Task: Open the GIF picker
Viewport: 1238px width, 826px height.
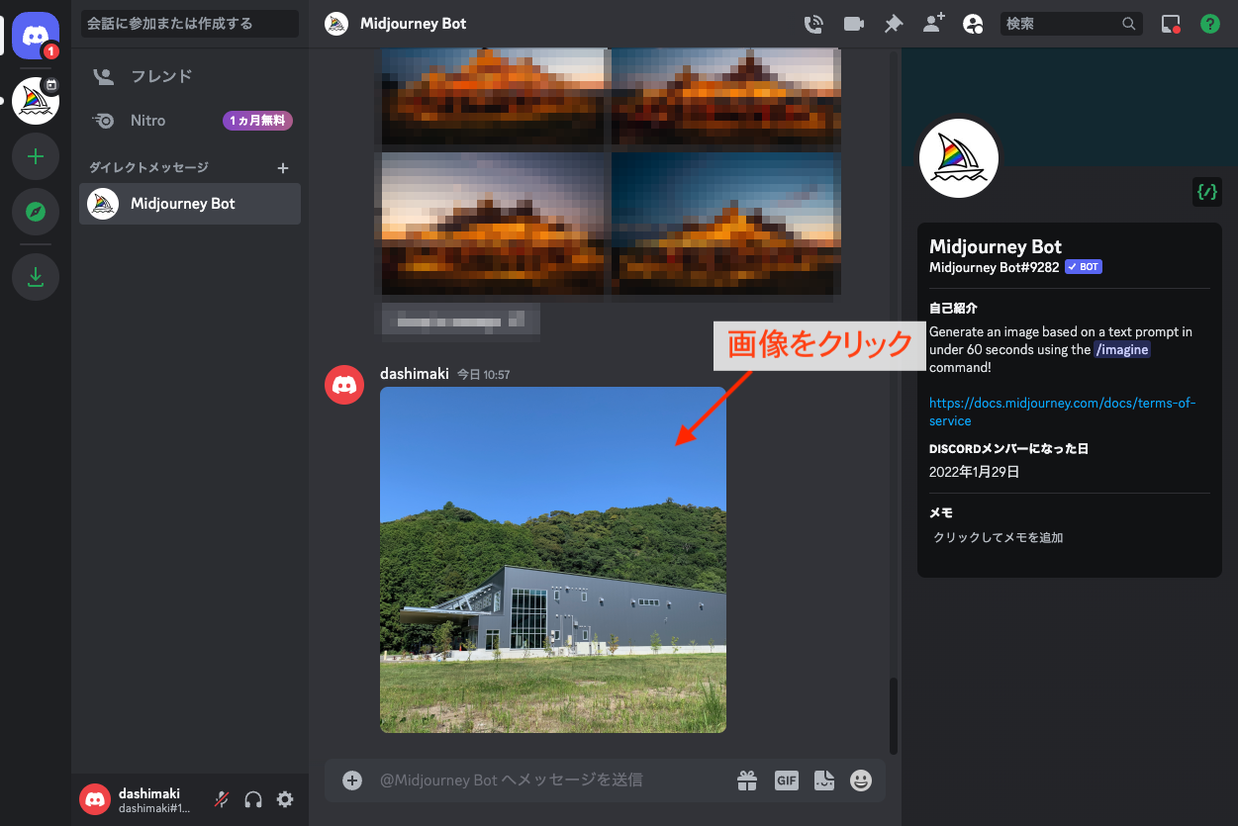Action: point(786,780)
